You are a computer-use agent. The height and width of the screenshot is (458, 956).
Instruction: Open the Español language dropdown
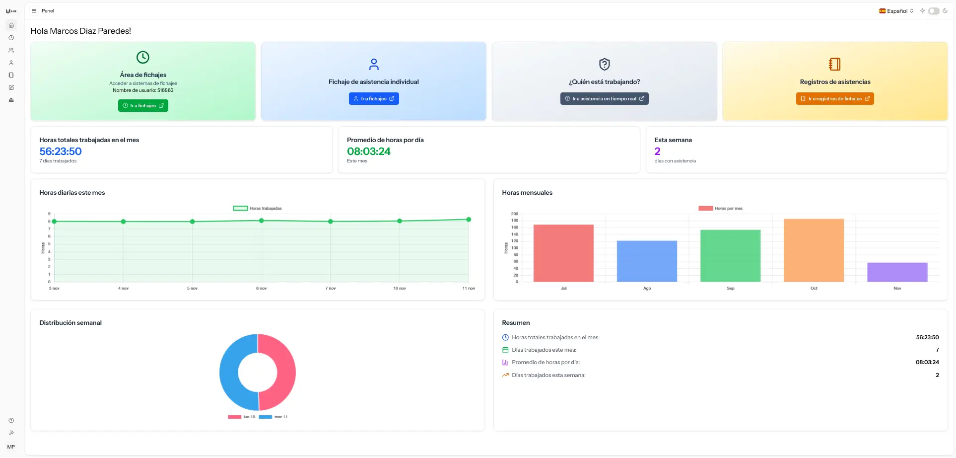click(896, 11)
